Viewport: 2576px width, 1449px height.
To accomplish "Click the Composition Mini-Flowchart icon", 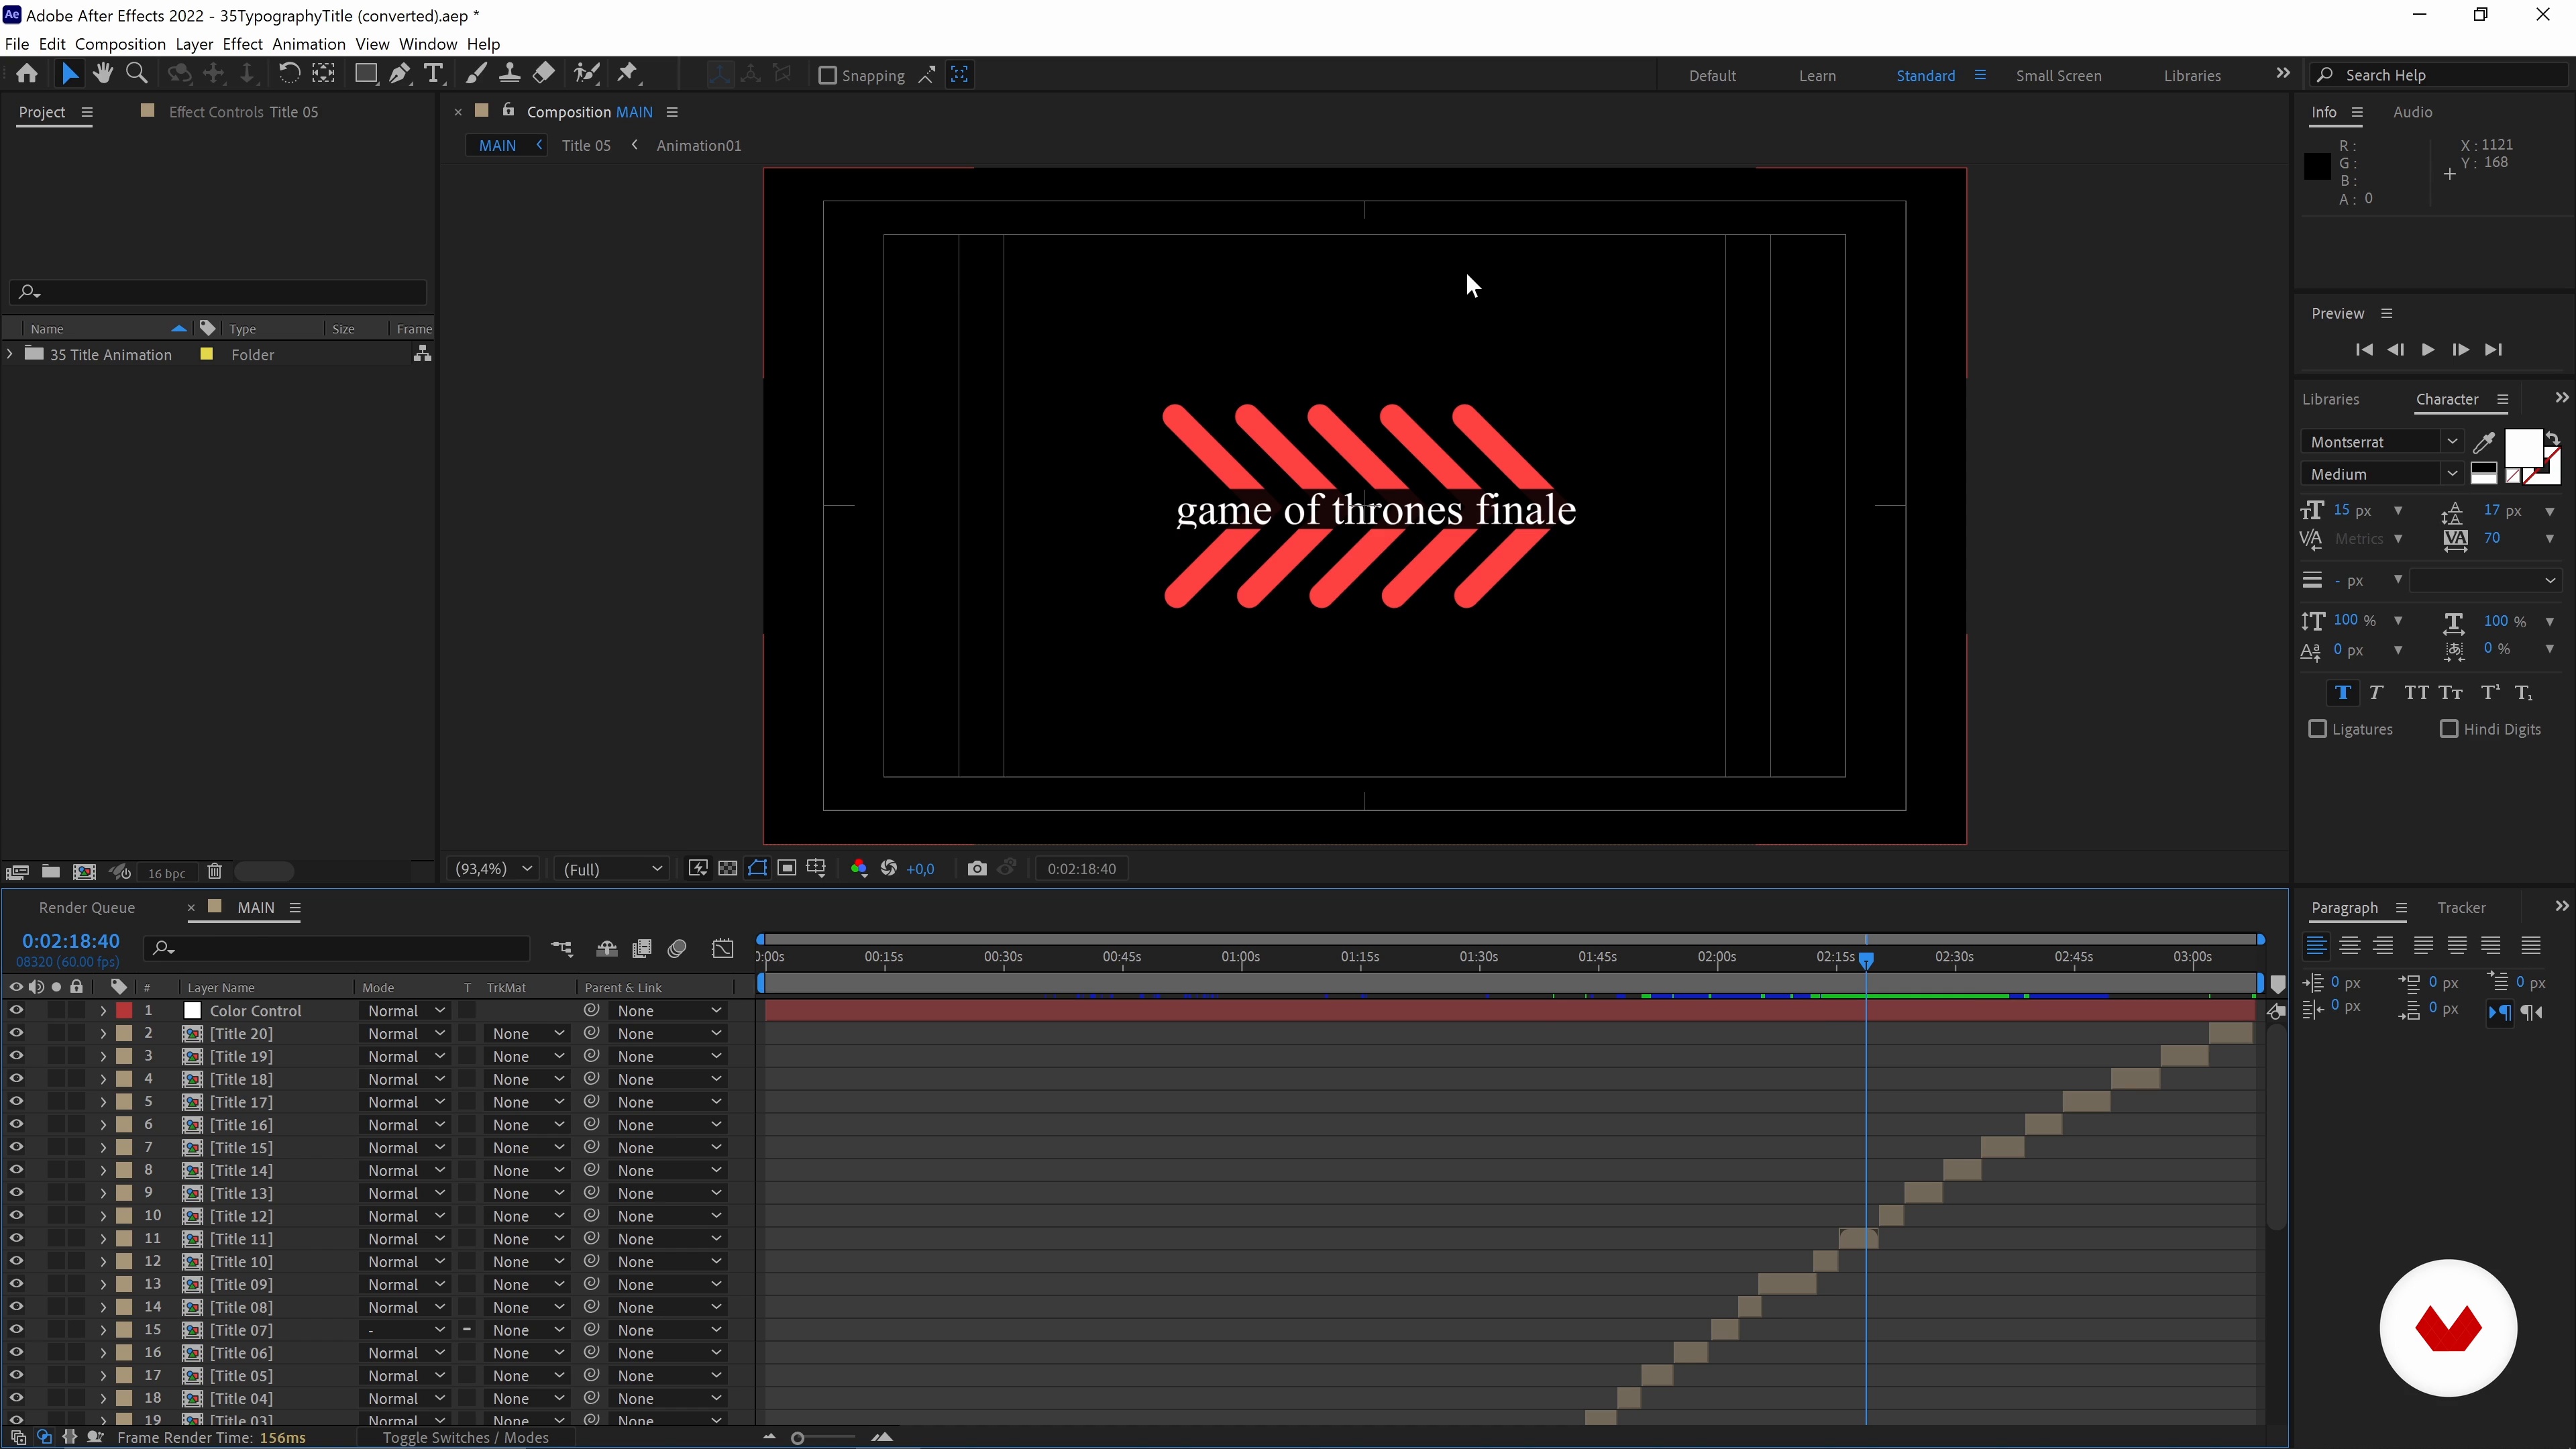I will click(x=562, y=948).
